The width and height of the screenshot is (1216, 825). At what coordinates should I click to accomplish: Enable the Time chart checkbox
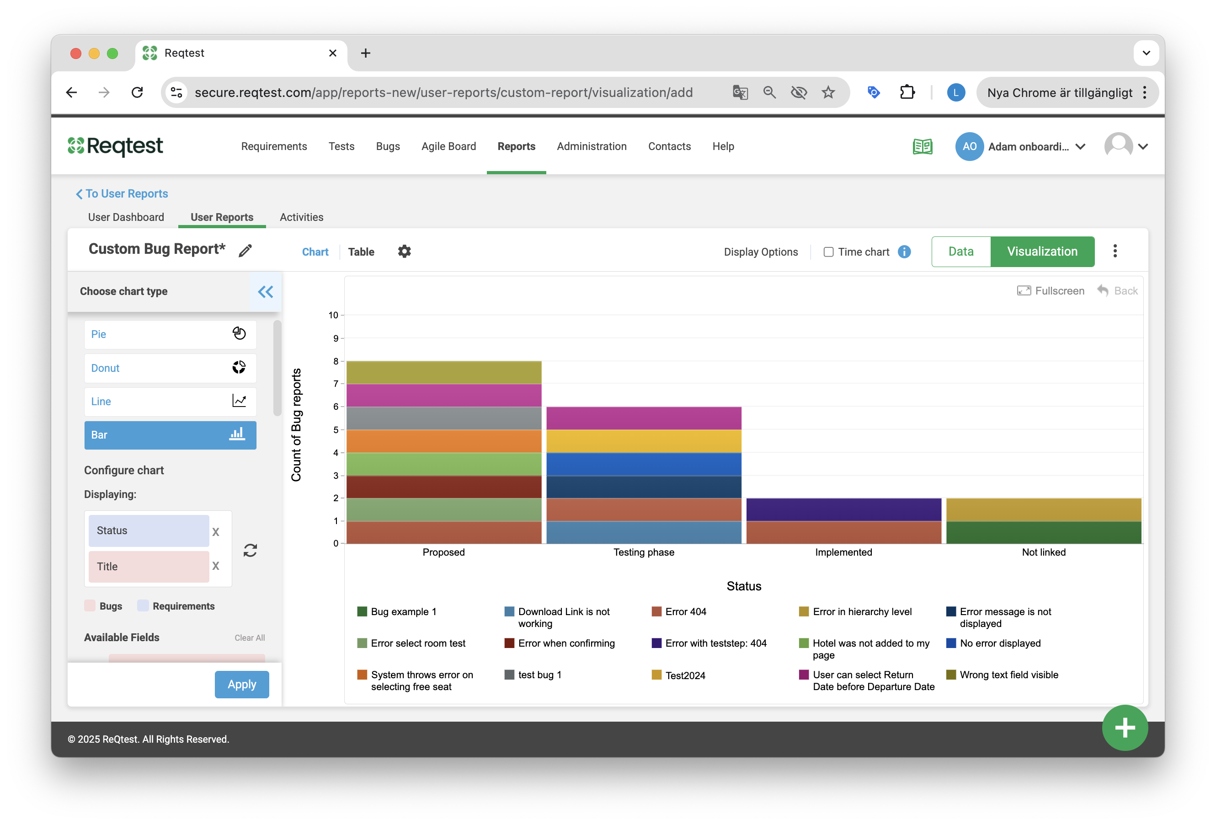[x=828, y=252]
